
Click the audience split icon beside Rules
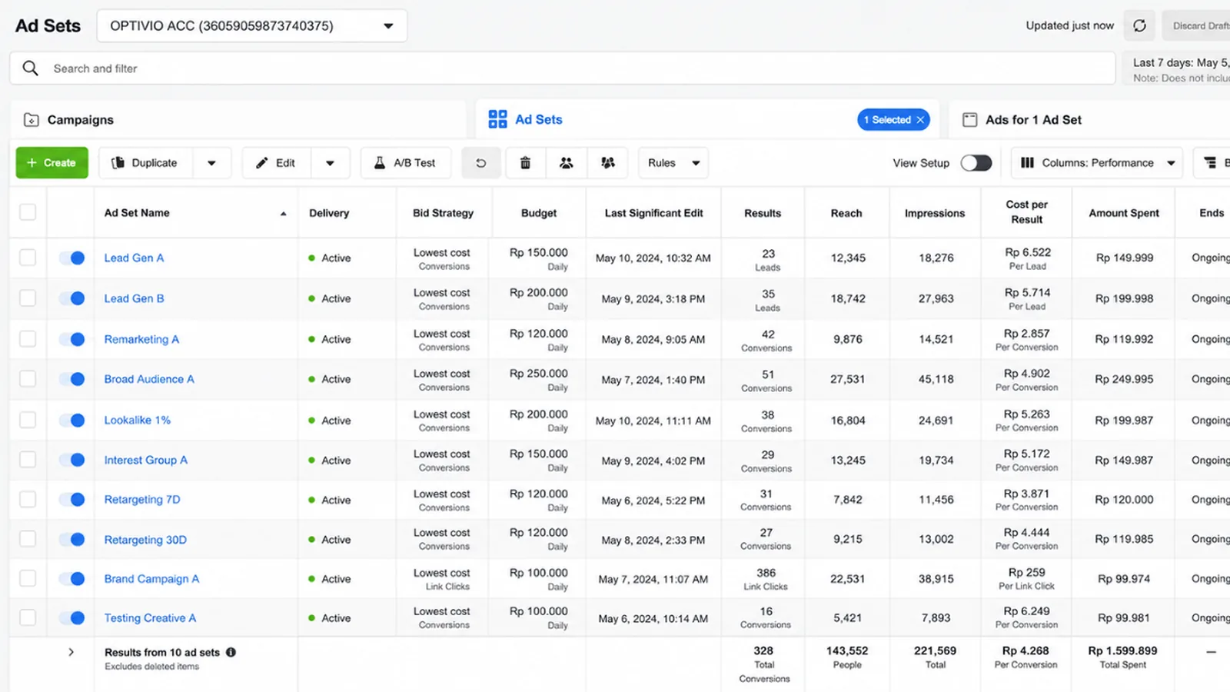[x=607, y=163]
